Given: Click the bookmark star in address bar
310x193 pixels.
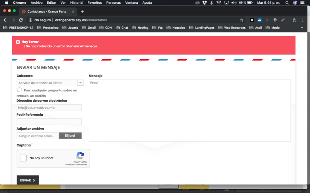Looking at the screenshot, I should pos(242,20).
